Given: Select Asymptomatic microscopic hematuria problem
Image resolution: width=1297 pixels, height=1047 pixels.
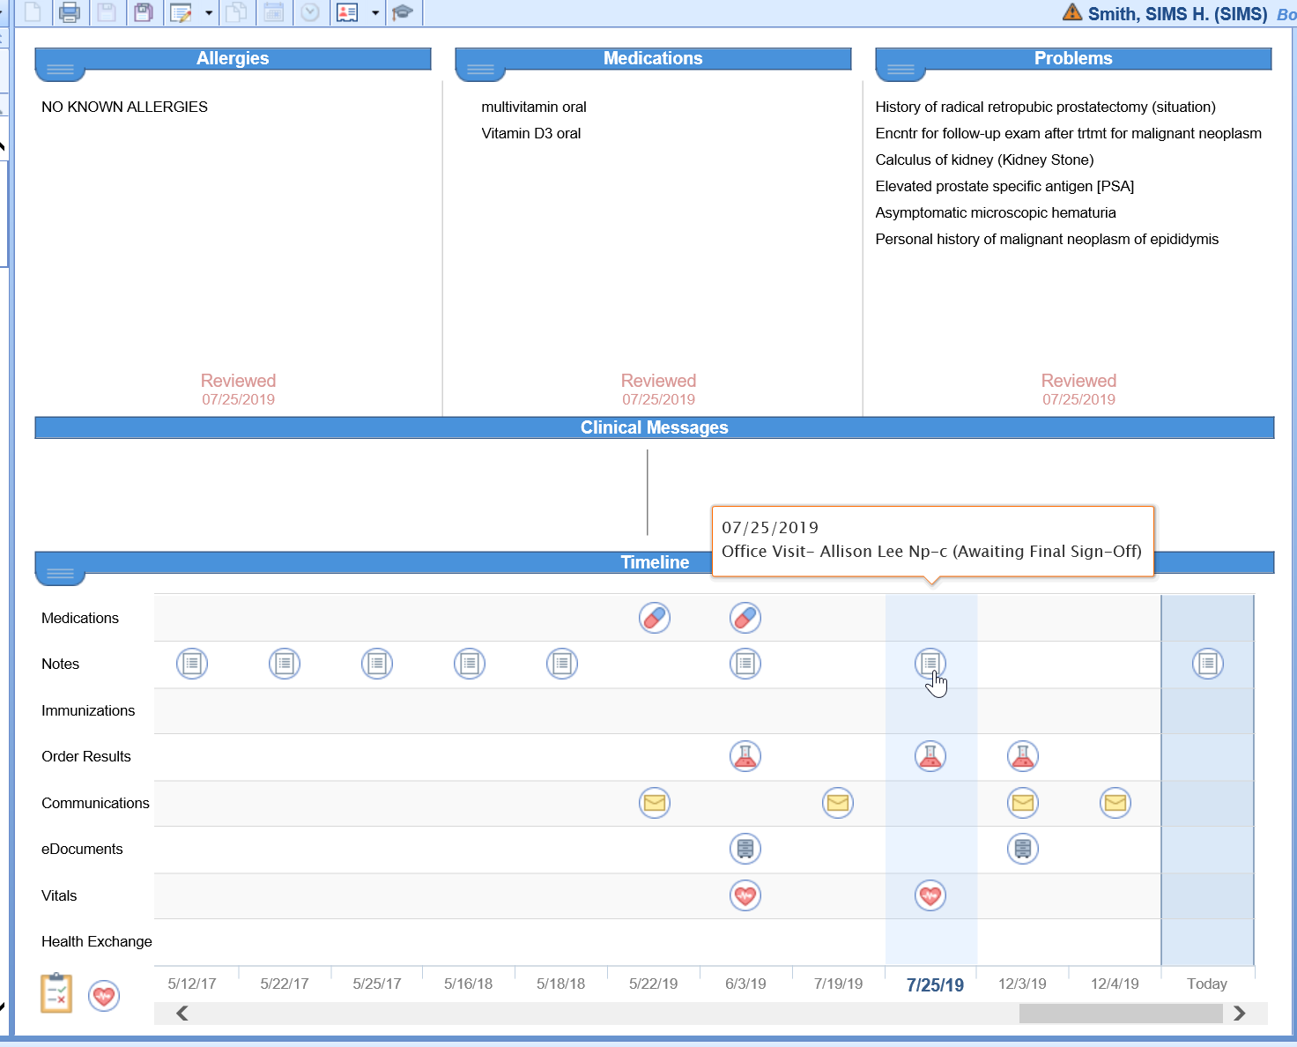Looking at the screenshot, I should (996, 212).
